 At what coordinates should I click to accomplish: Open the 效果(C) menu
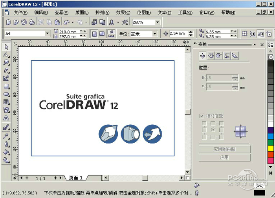123,13
